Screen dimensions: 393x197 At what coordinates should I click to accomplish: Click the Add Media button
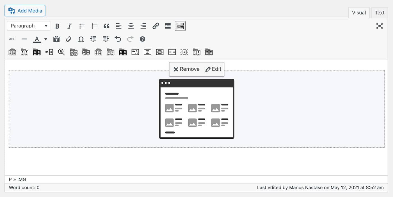[x=25, y=11]
